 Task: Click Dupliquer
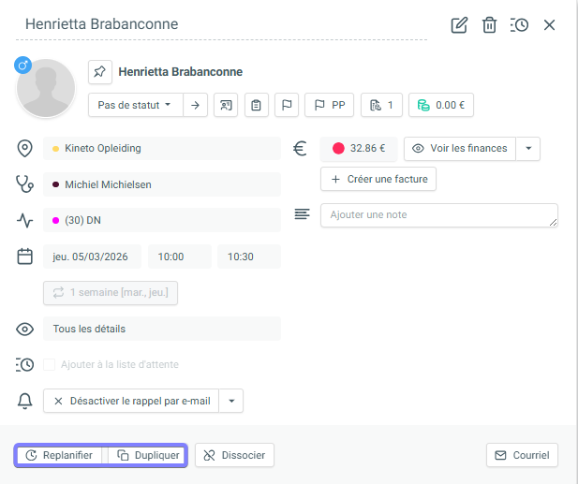tap(147, 456)
